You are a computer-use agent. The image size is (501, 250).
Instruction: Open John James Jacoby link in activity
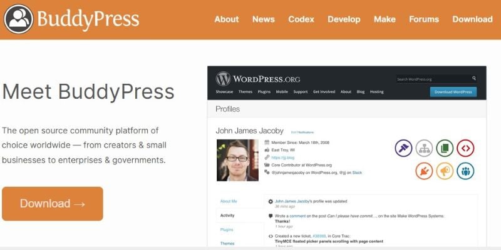pyautogui.click(x=292, y=201)
